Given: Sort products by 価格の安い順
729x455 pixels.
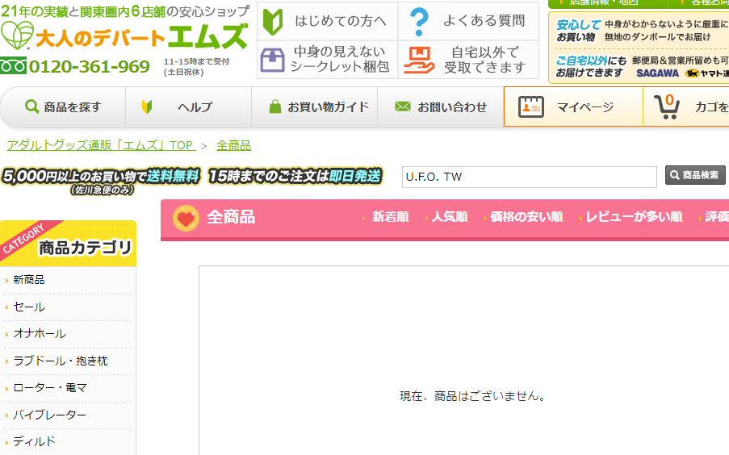Looking at the screenshot, I should [526, 217].
